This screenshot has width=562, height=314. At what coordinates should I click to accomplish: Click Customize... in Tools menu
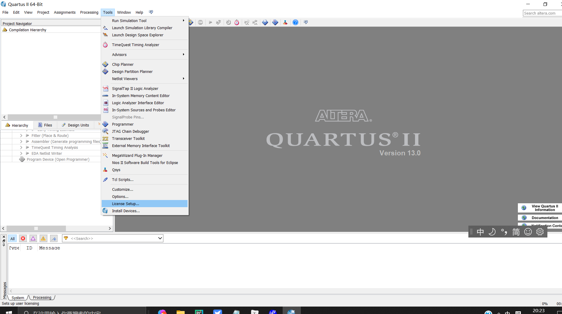(145, 190)
